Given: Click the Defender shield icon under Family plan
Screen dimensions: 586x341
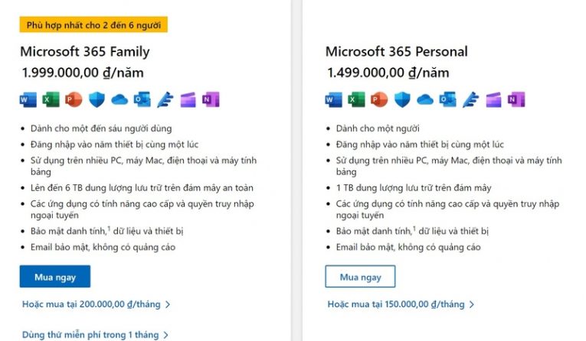Looking at the screenshot, I should pos(97,99).
